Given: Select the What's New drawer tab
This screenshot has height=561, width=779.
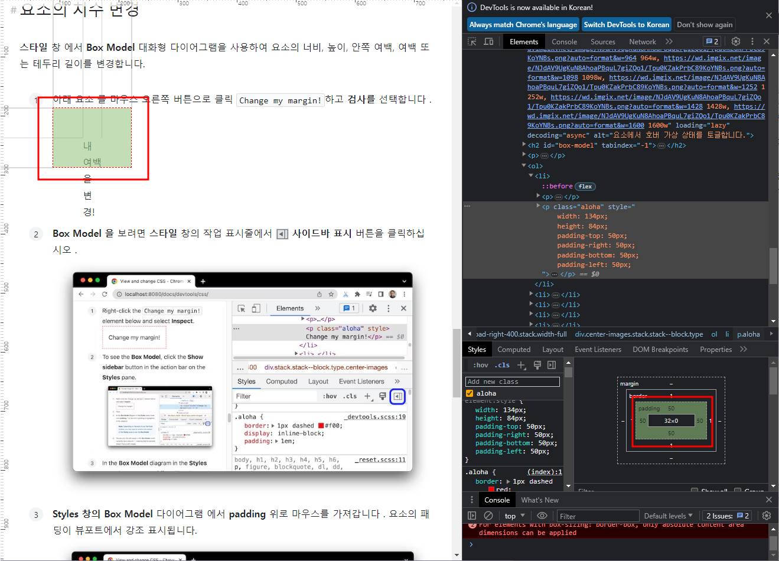Looking at the screenshot, I should pos(539,500).
